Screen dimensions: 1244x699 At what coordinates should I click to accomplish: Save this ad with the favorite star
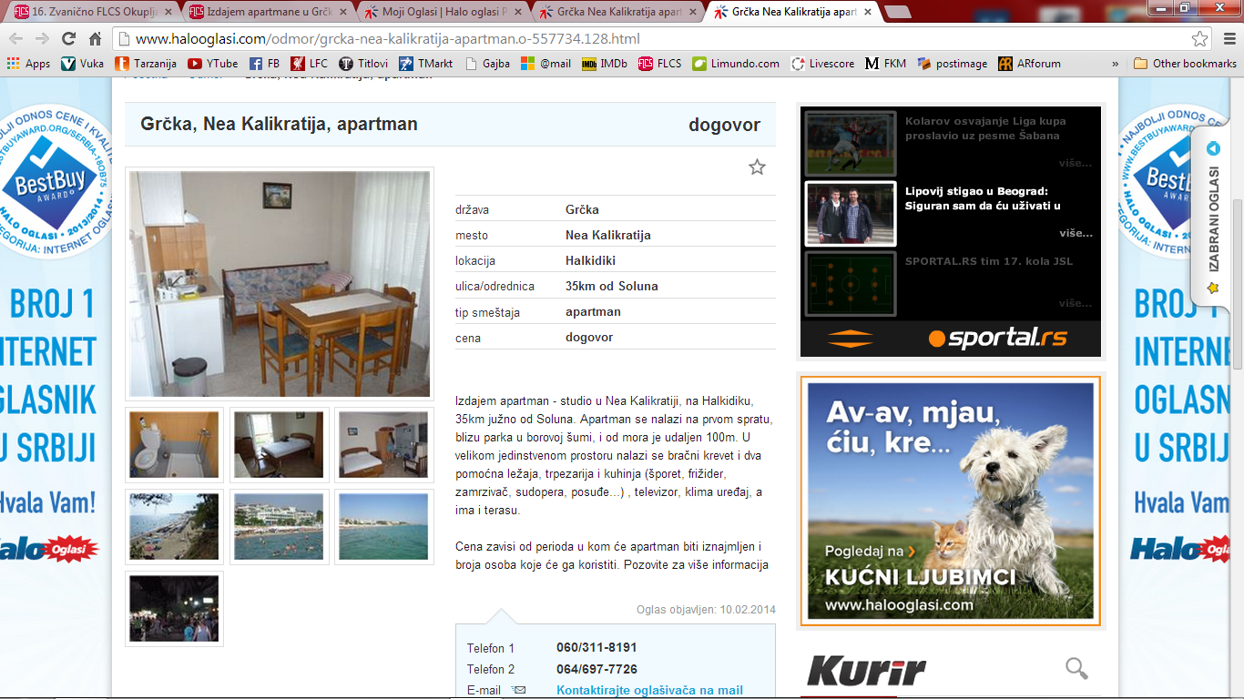757,167
